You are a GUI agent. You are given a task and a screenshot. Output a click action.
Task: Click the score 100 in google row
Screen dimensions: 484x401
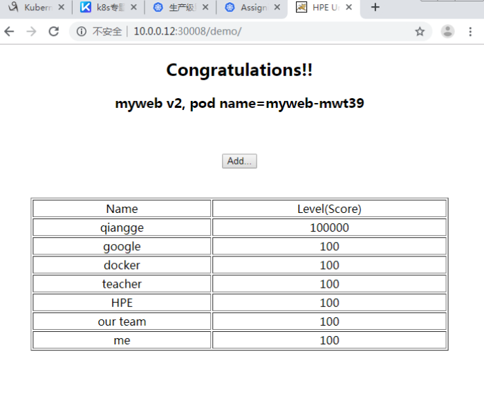pyautogui.click(x=329, y=246)
